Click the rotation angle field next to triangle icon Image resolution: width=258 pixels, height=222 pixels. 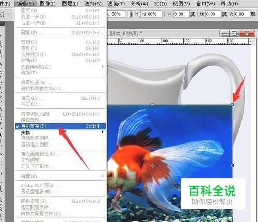click(x=182, y=14)
